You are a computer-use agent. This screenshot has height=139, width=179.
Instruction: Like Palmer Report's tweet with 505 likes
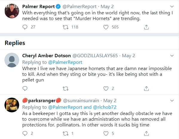[x=106, y=27]
